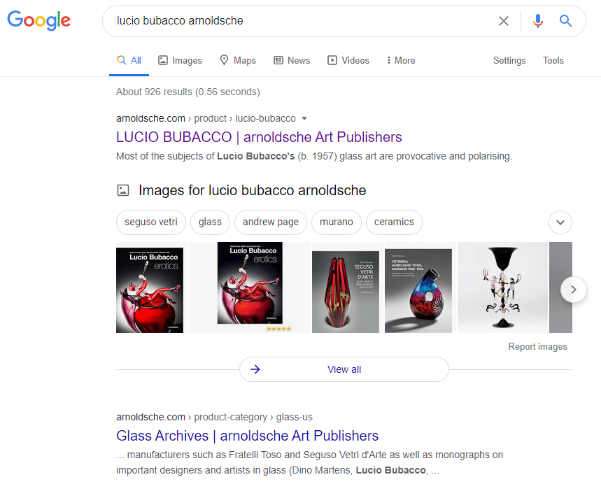Click the View all images button
Screen dimensions: 601x491
point(344,369)
